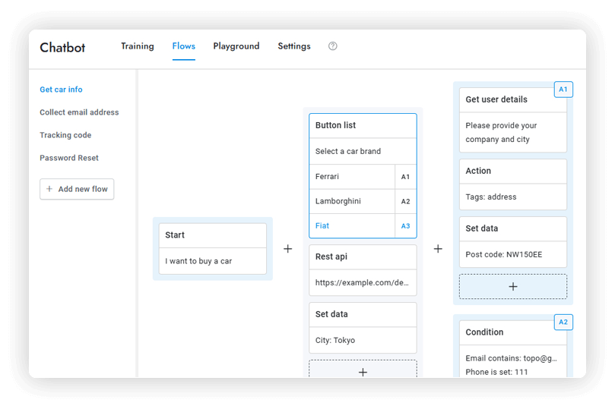Click the plus right of Button list column
The image size is (615, 406).
coord(438,249)
